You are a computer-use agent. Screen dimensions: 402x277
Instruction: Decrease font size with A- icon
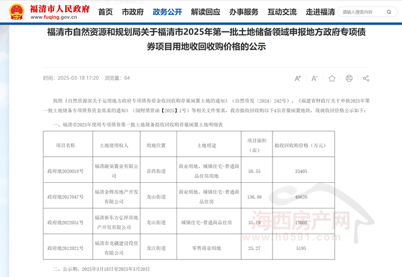[315, 79]
